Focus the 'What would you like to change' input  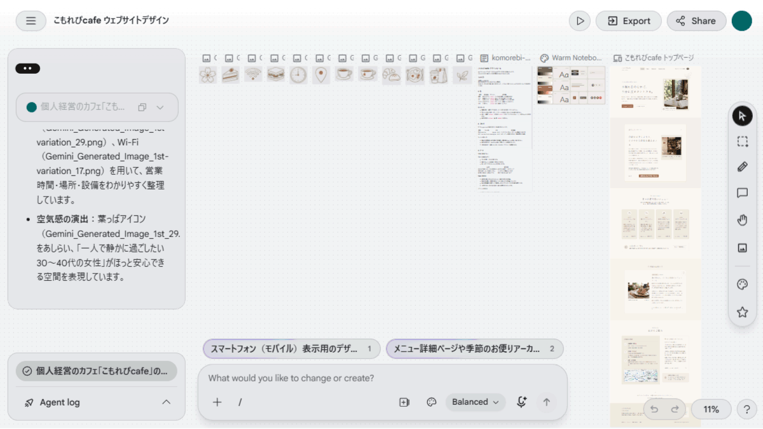[381, 378]
